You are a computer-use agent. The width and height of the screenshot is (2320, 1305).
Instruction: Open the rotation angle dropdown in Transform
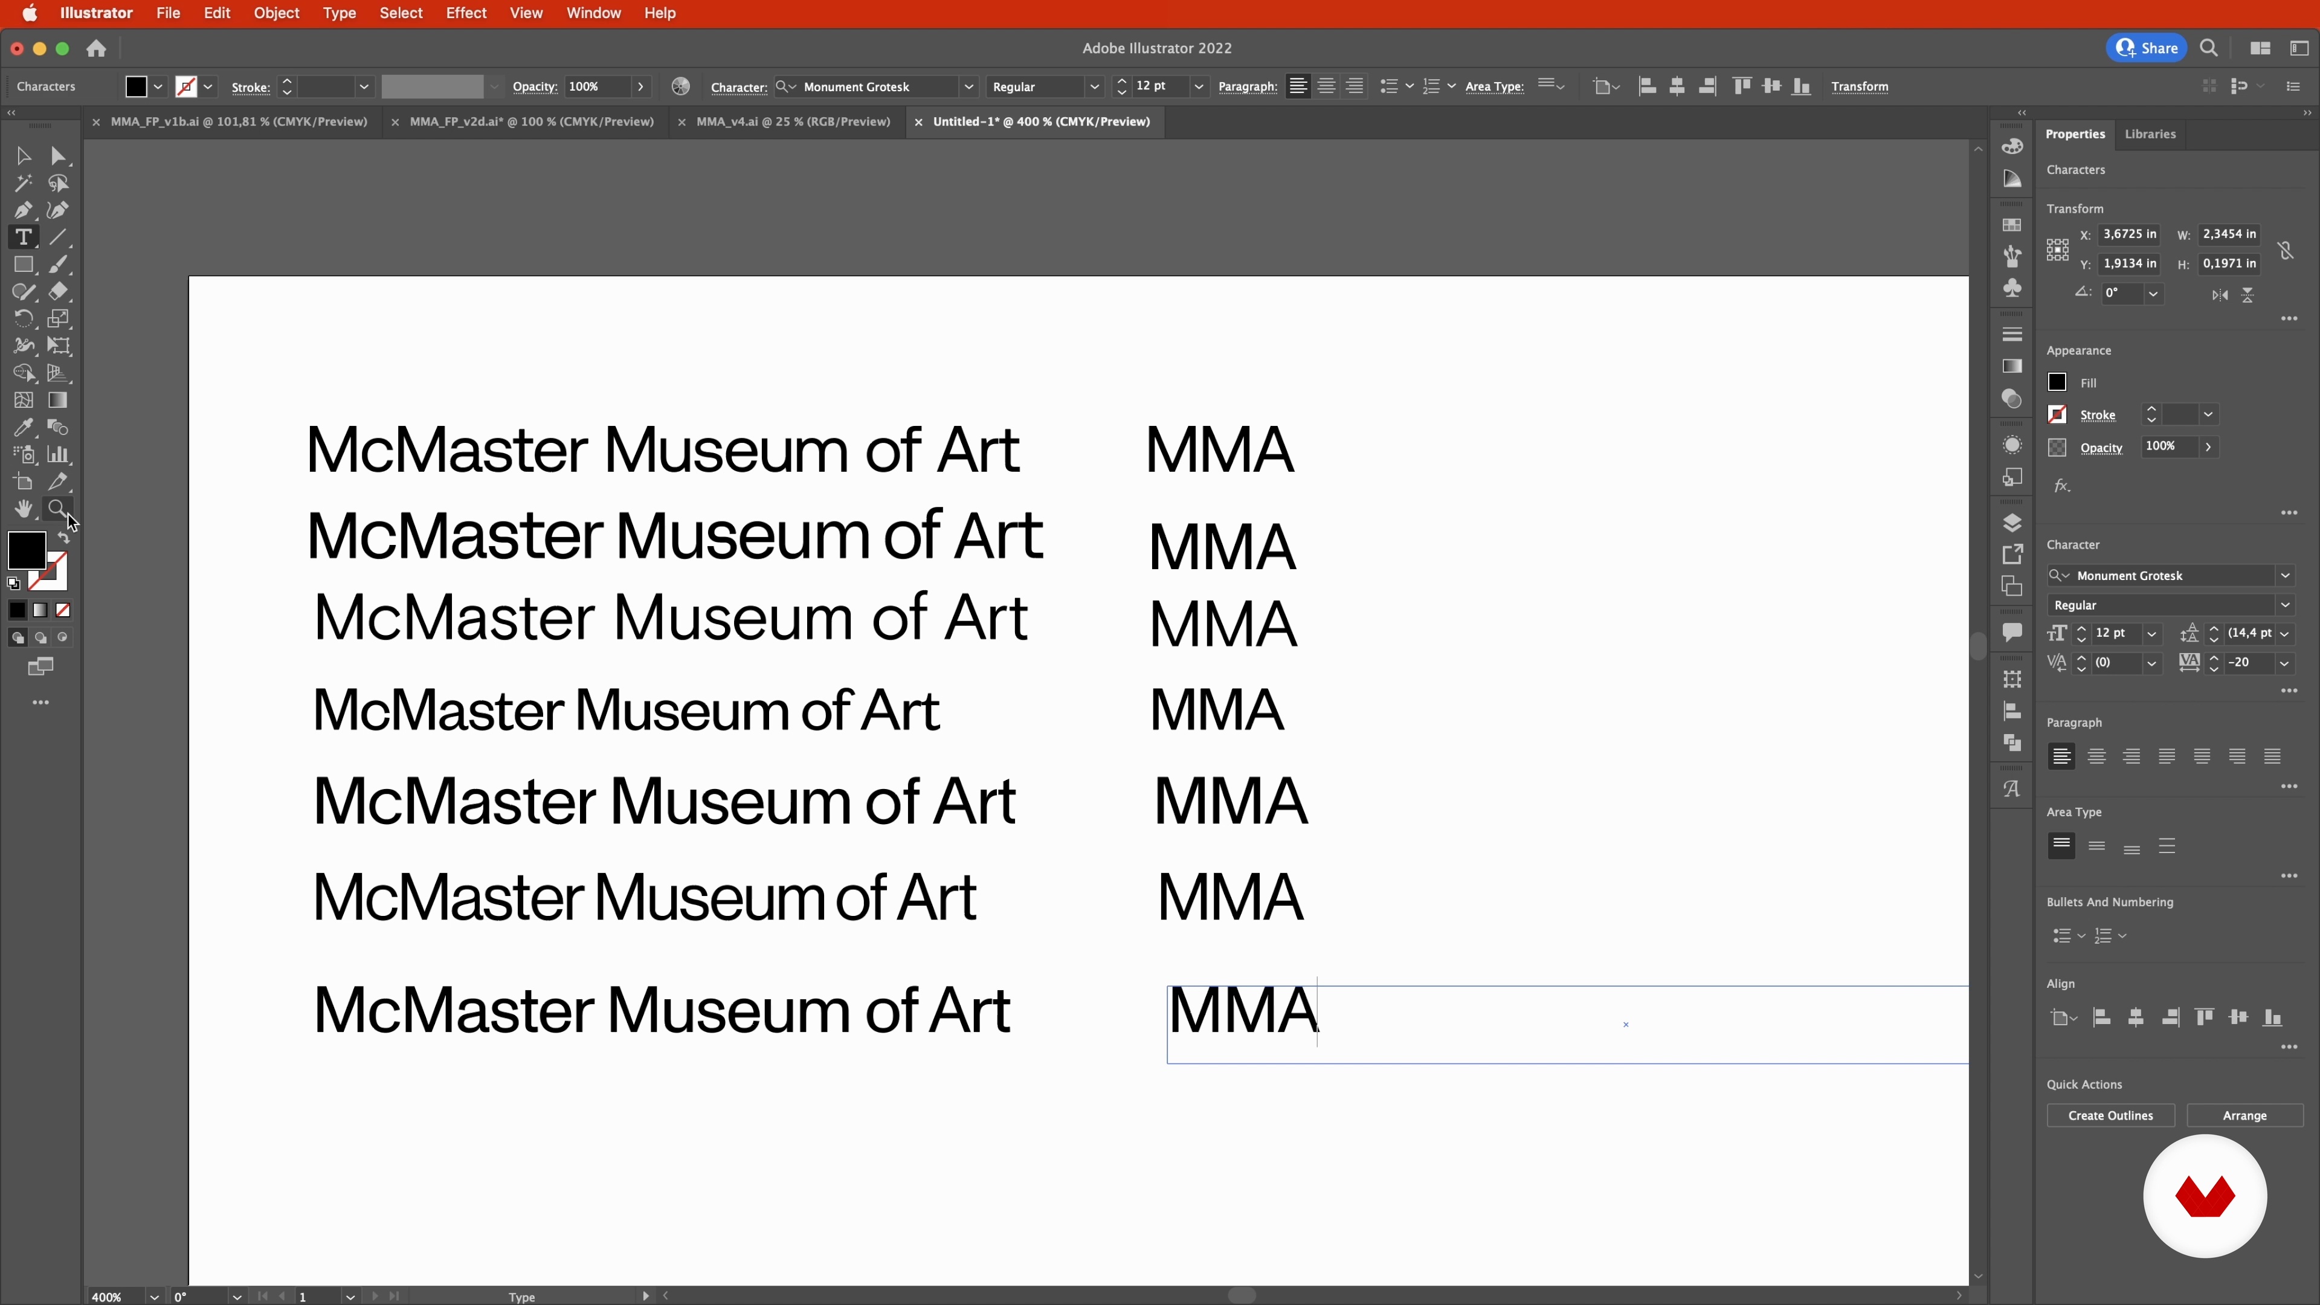(x=2153, y=294)
